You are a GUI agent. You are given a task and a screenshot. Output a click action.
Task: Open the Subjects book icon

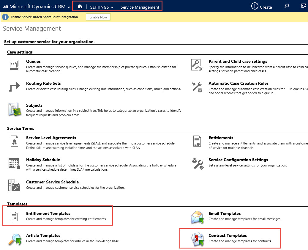coord(14,109)
